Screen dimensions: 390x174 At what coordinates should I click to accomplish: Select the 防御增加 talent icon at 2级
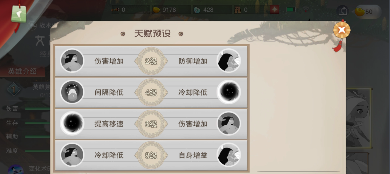pos(229,61)
